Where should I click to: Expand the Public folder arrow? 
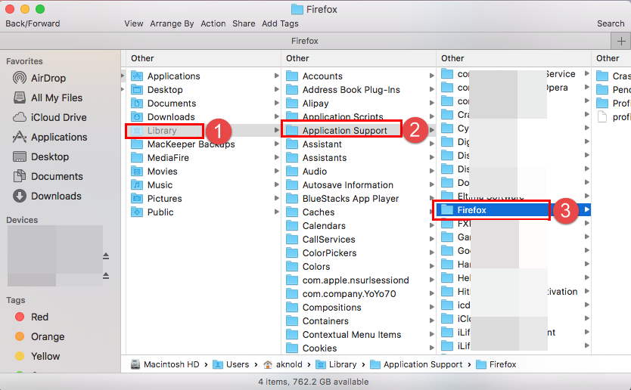pos(276,212)
